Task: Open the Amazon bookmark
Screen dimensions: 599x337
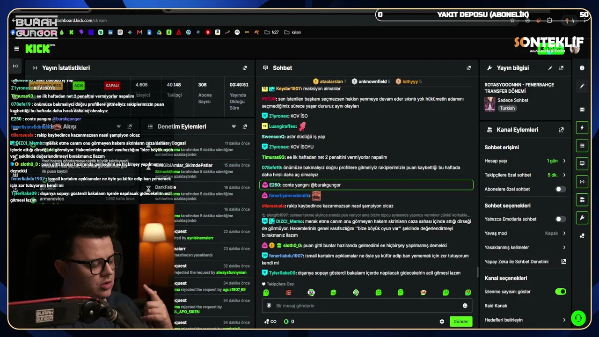Action: pyautogui.click(x=218, y=32)
